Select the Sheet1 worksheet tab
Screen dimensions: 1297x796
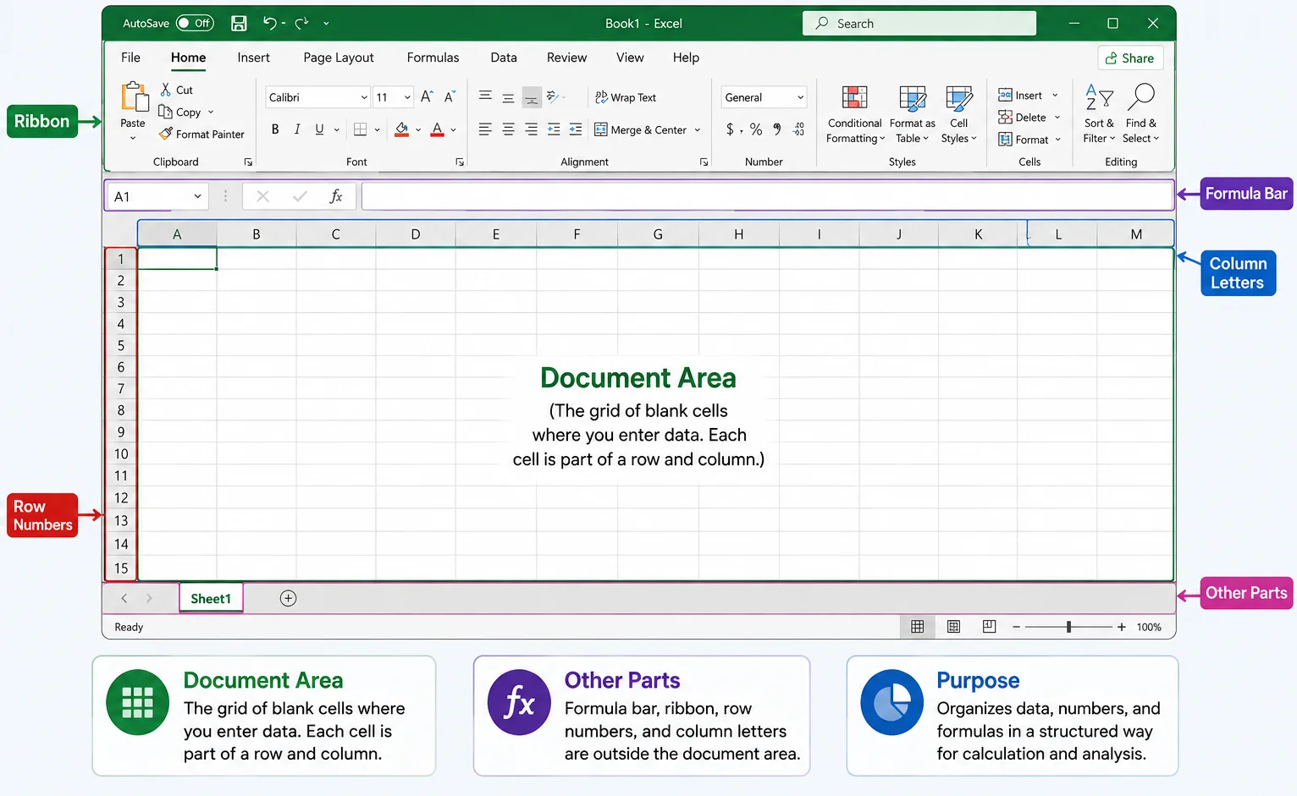pos(211,598)
